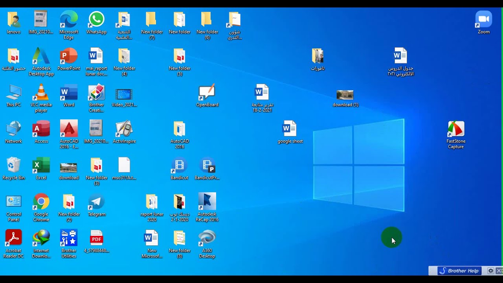Open the Autodesk Desktop App shortcut

coord(41,62)
